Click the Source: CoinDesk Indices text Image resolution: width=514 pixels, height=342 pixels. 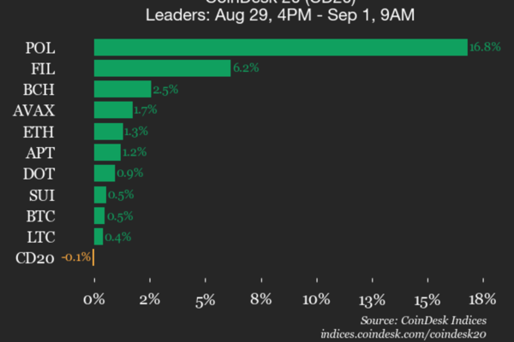coord(434,319)
